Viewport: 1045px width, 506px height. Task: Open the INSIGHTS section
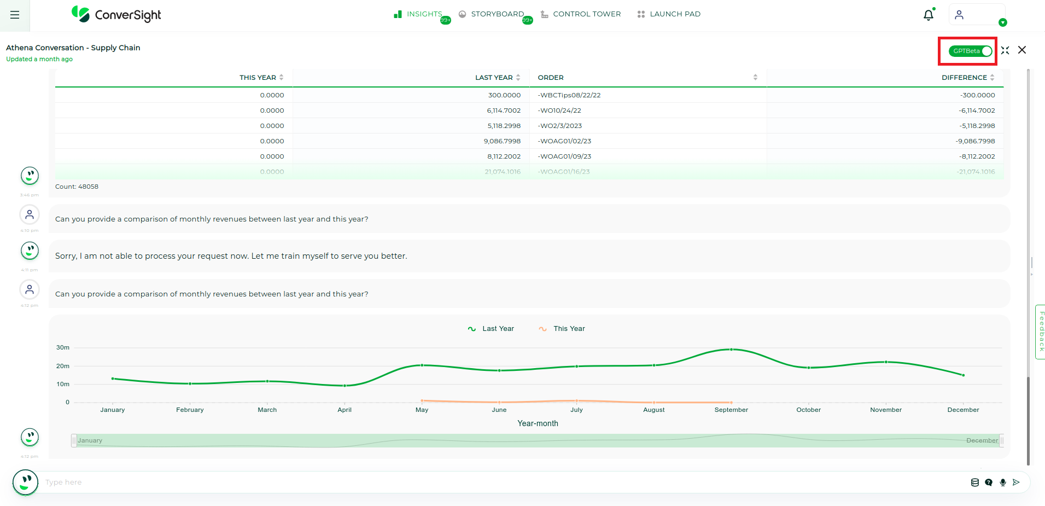424,14
